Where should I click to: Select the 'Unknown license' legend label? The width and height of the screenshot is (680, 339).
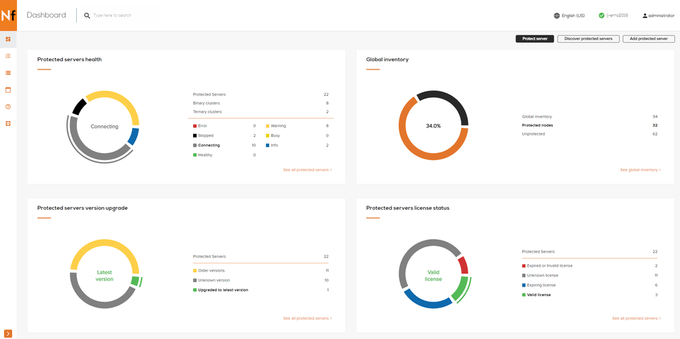(x=543, y=276)
